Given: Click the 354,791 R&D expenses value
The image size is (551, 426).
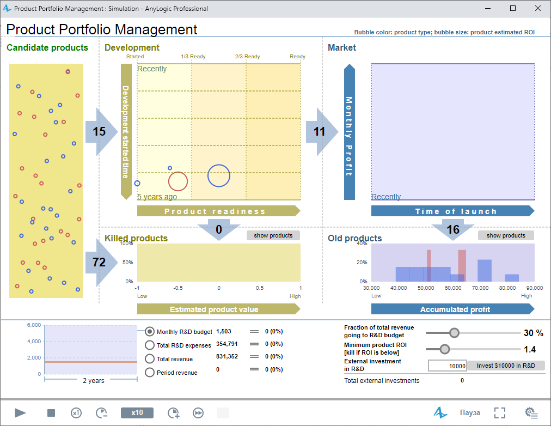Looking at the screenshot, I should (227, 344).
